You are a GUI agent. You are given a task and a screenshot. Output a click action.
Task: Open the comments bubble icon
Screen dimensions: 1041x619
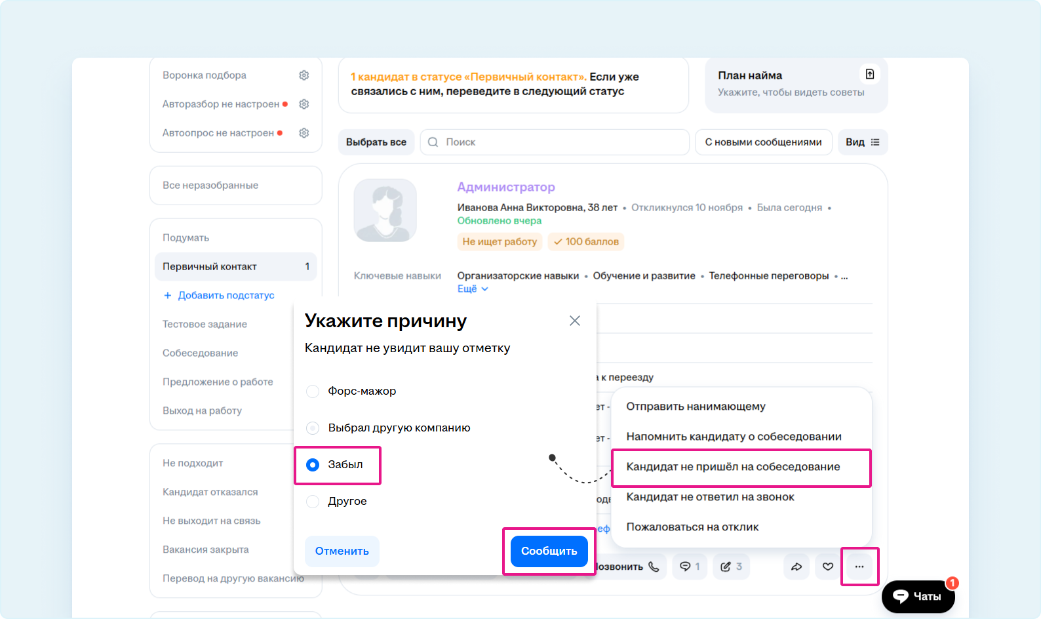[x=689, y=567]
